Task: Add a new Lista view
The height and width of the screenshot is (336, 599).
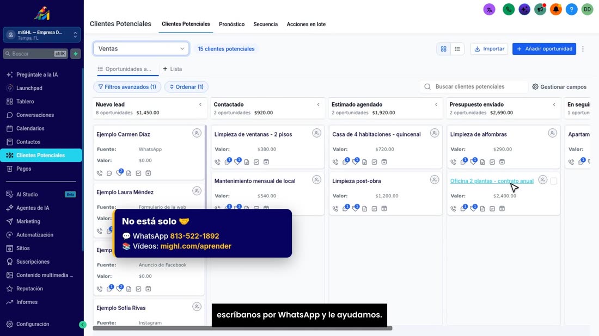Action: tap(172, 69)
